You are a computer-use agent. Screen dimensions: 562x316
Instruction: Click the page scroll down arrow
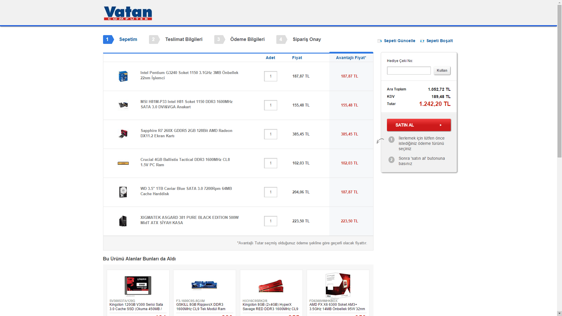coord(559,313)
